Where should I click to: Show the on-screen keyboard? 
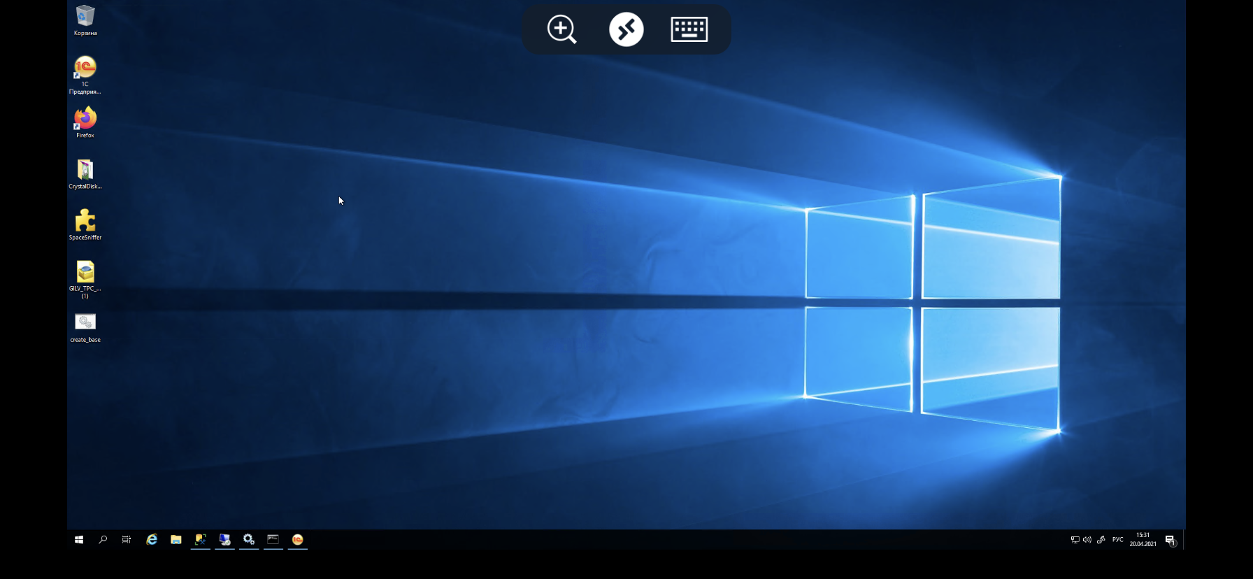click(x=689, y=29)
